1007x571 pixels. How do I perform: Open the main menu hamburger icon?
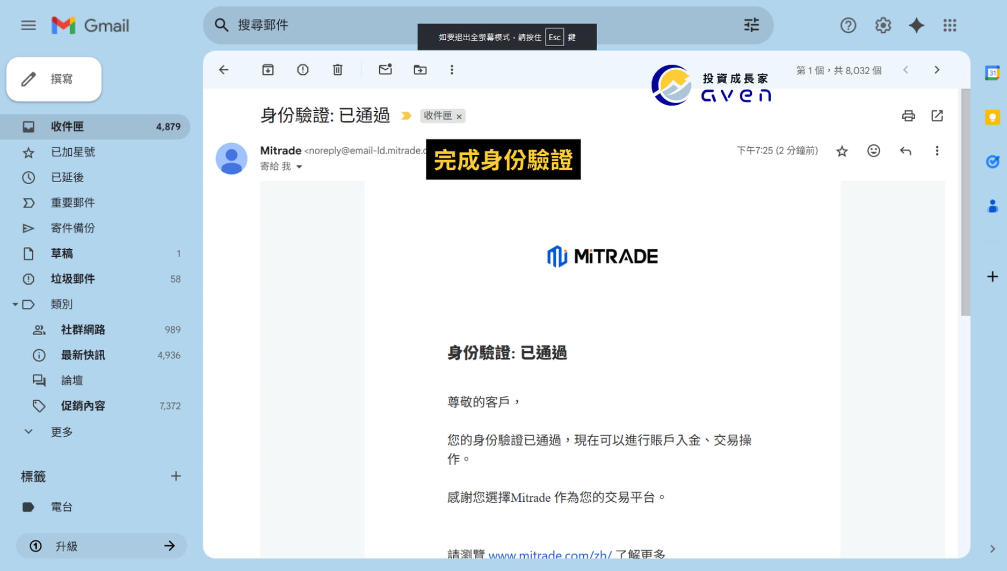(28, 25)
